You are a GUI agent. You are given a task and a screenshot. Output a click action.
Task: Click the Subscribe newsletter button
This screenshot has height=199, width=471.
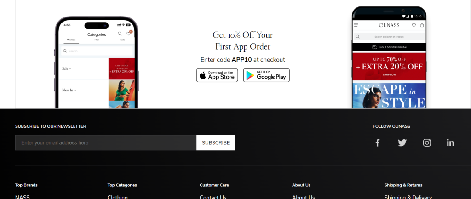click(216, 142)
